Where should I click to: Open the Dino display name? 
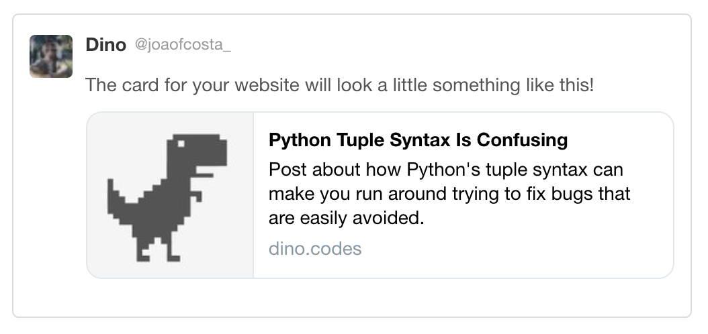(x=105, y=45)
